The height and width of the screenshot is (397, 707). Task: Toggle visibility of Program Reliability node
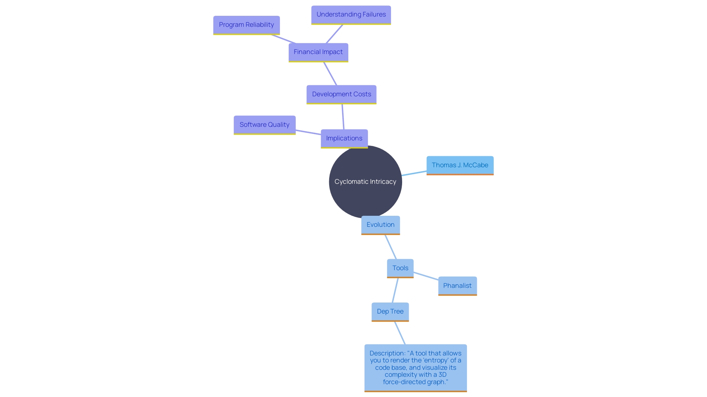pos(246,25)
